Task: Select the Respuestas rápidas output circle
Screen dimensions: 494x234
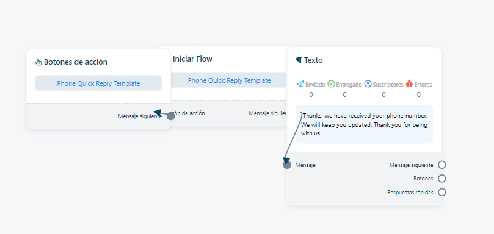Action: [x=442, y=192]
